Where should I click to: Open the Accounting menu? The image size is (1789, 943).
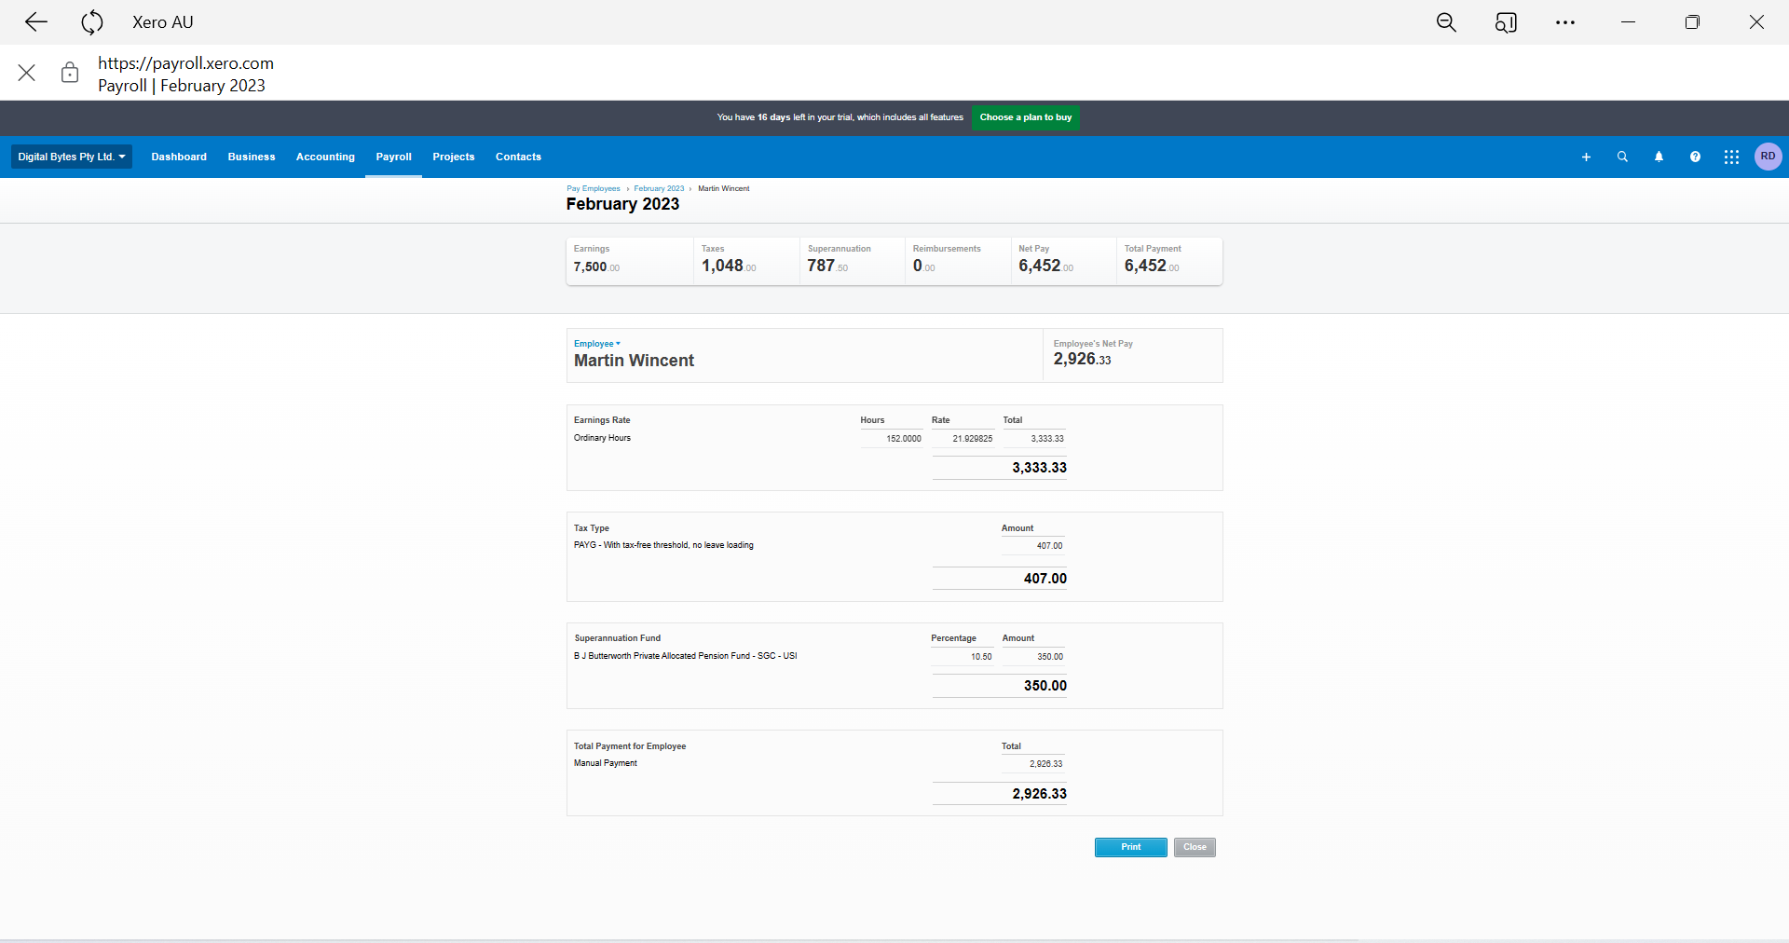[325, 157]
